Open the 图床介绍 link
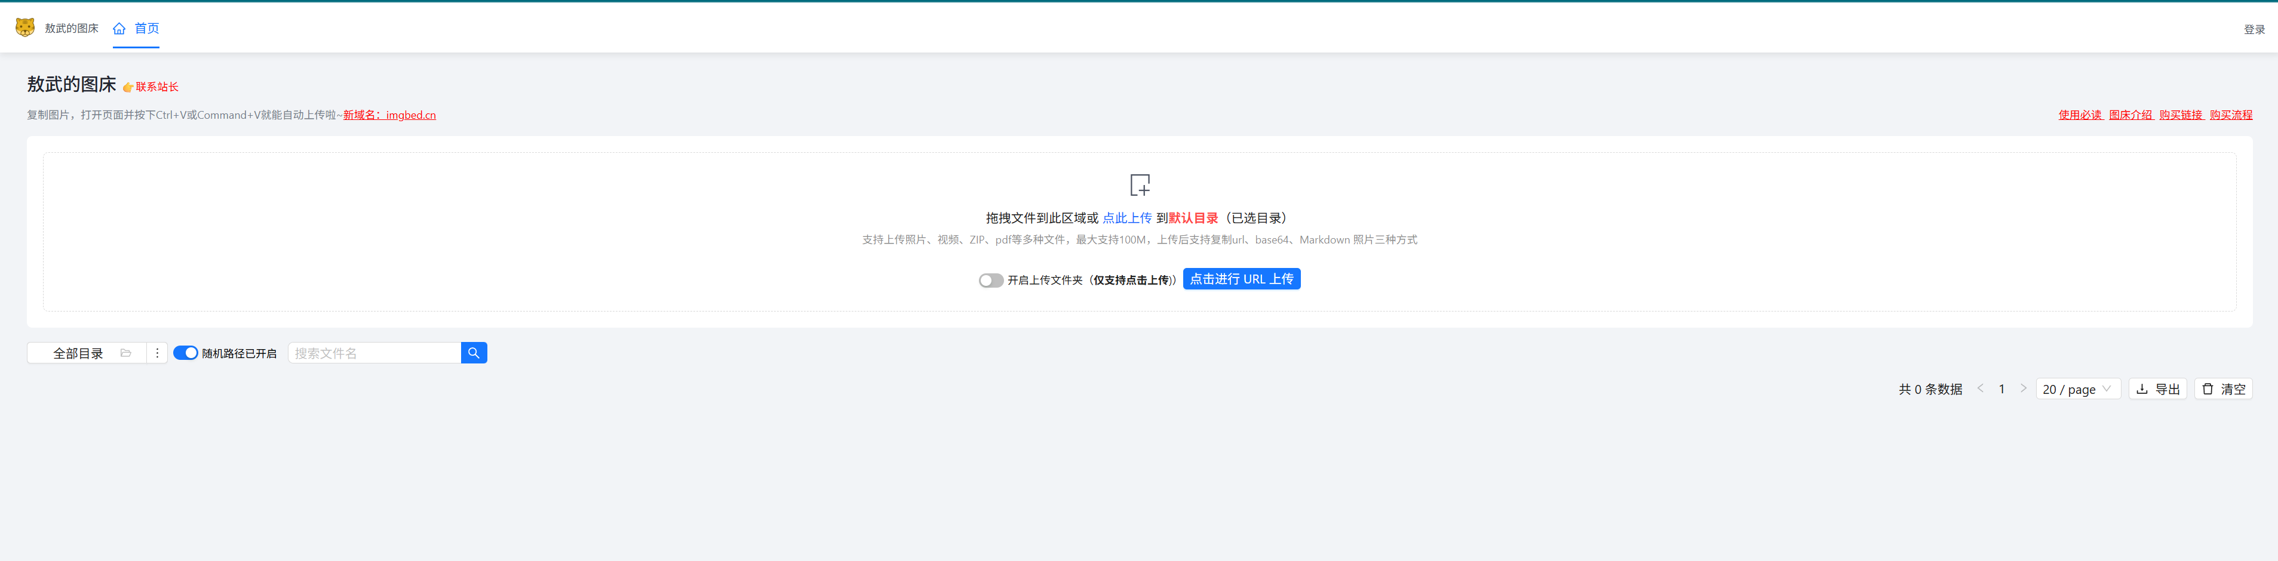This screenshot has height=561, width=2278. (x=2130, y=115)
